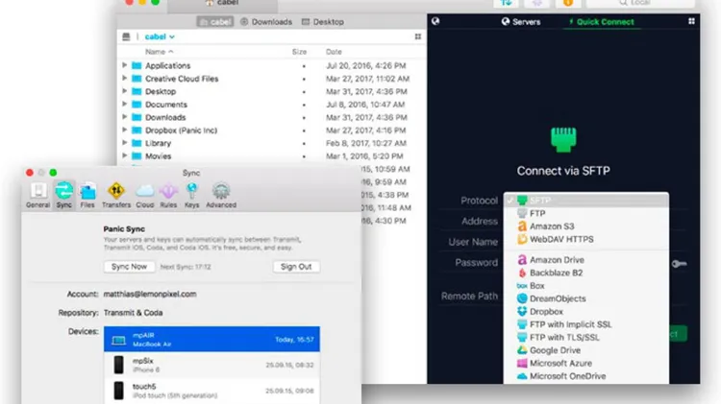
Task: Click Sign Out button
Action: coord(296,267)
